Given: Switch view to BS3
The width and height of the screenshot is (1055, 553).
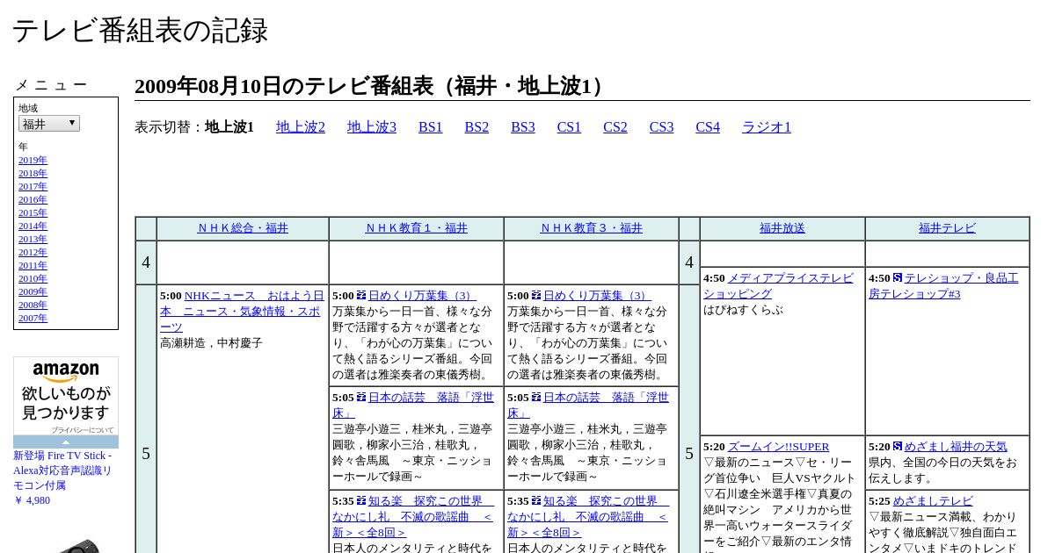Looking at the screenshot, I should [523, 127].
